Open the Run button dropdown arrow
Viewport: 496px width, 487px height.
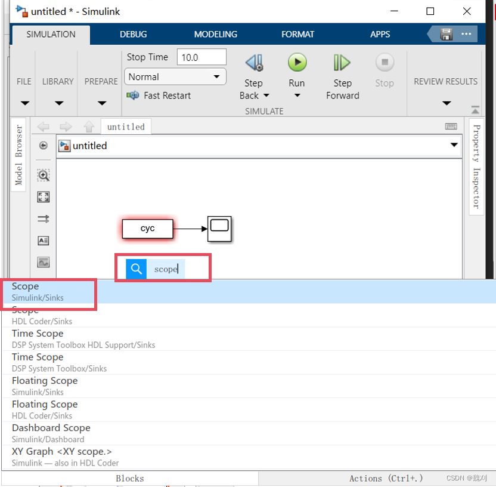[297, 95]
